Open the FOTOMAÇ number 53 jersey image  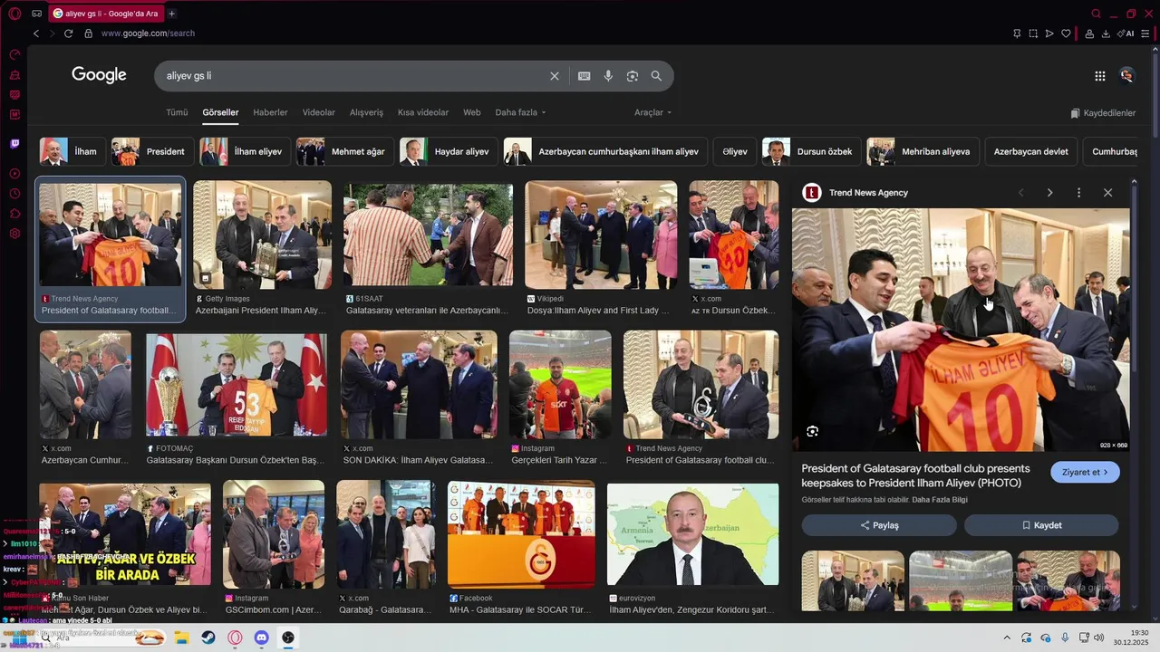(237, 385)
